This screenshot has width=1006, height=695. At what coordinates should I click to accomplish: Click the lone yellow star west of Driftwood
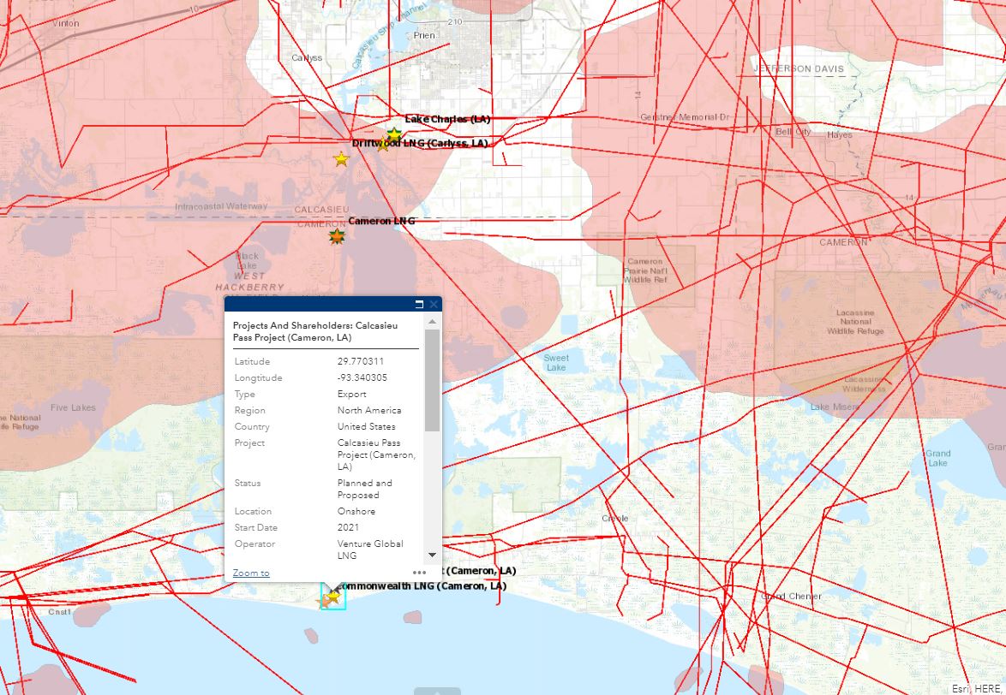pos(341,159)
